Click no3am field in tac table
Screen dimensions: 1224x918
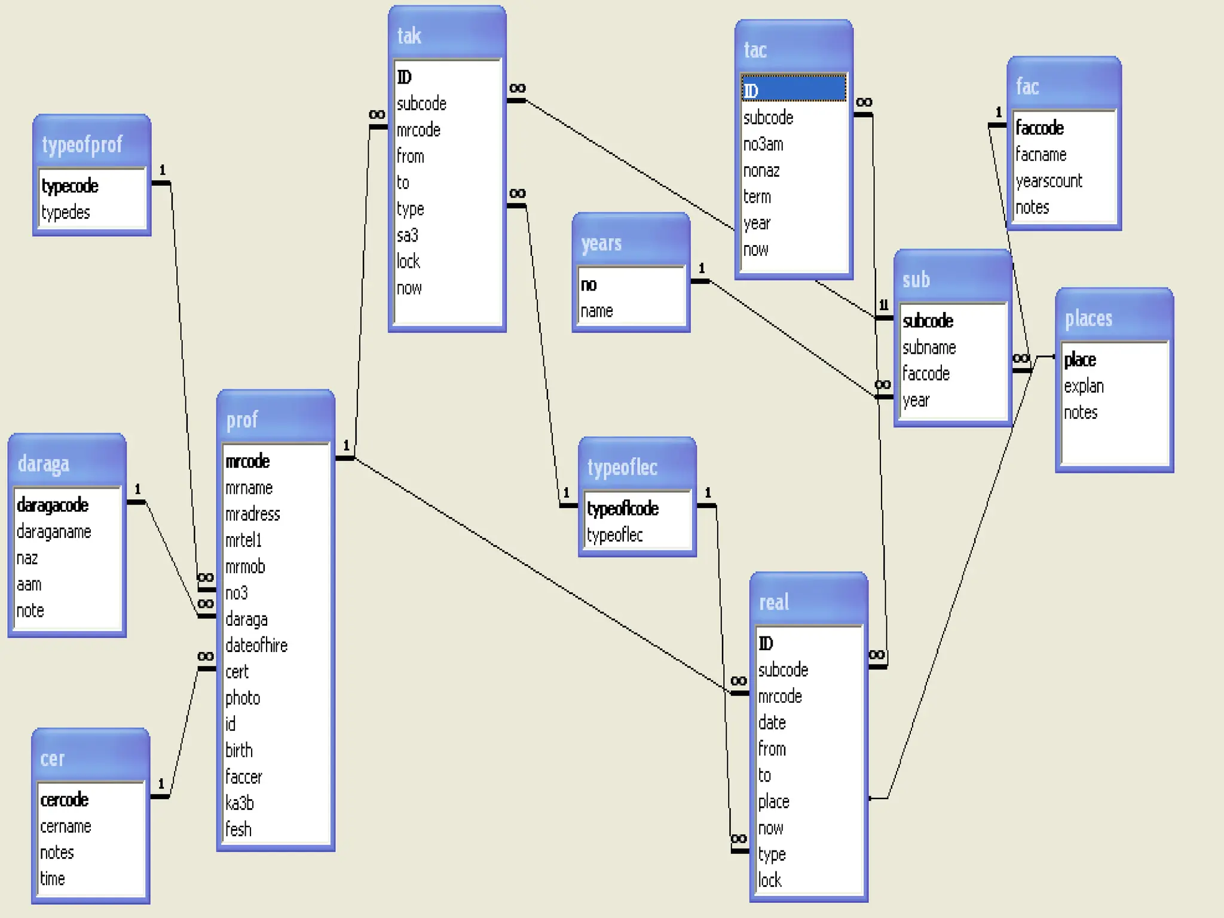coord(763,144)
